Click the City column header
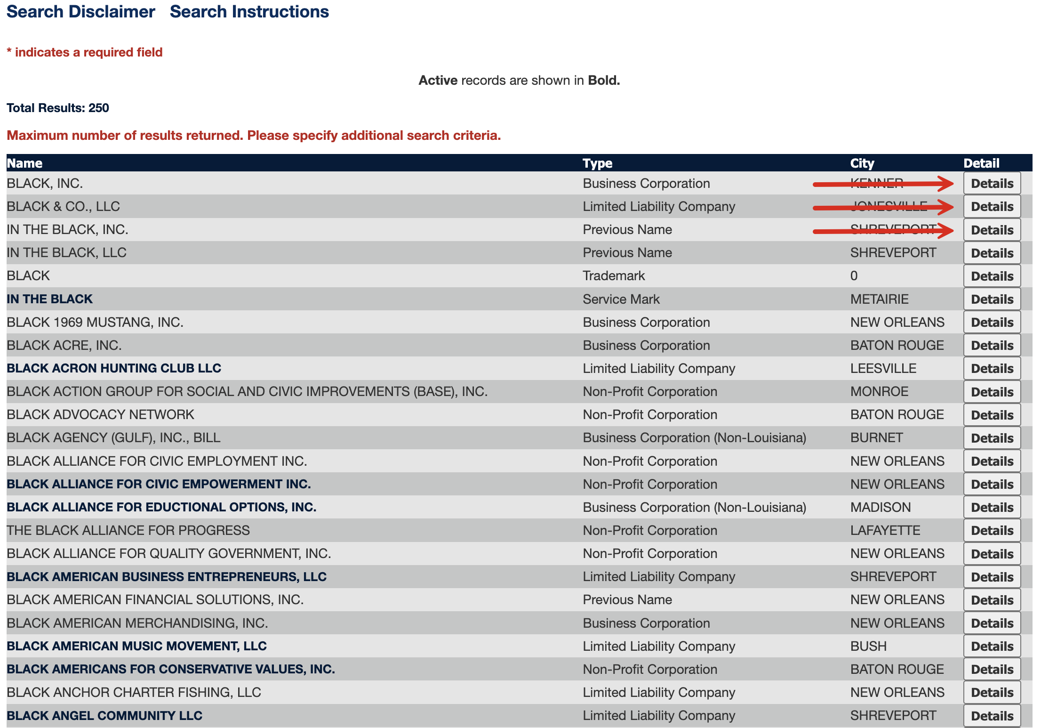 862,163
